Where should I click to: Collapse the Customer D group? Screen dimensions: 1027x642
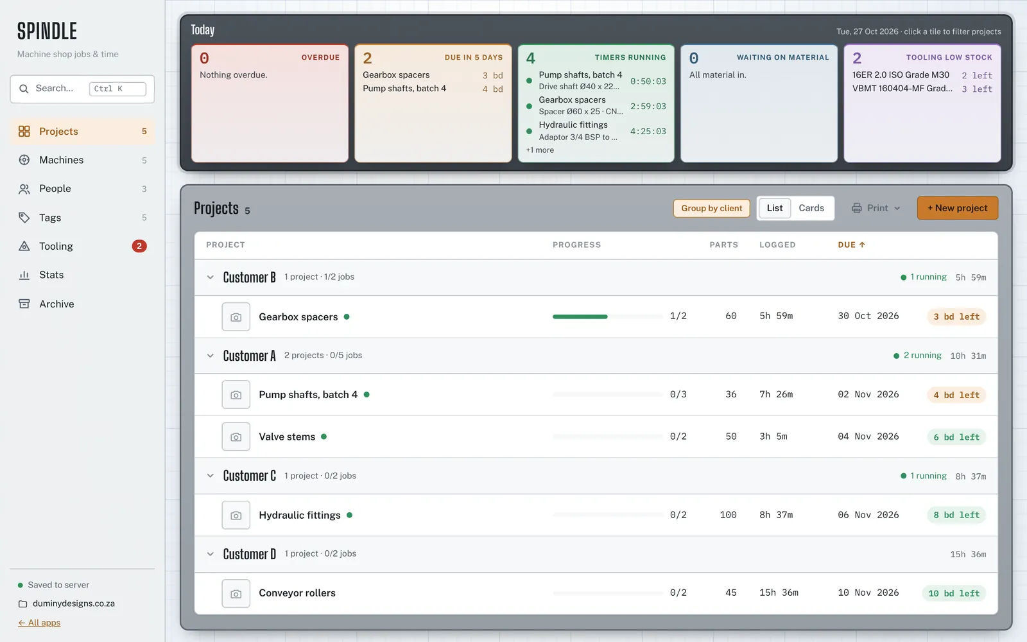pyautogui.click(x=210, y=554)
